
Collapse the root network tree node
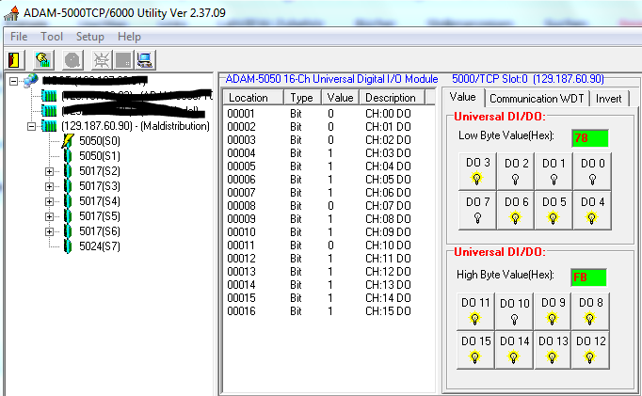[x=13, y=81]
